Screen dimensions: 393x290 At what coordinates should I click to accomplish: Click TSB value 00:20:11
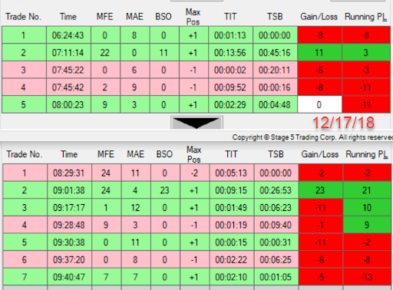(x=275, y=70)
